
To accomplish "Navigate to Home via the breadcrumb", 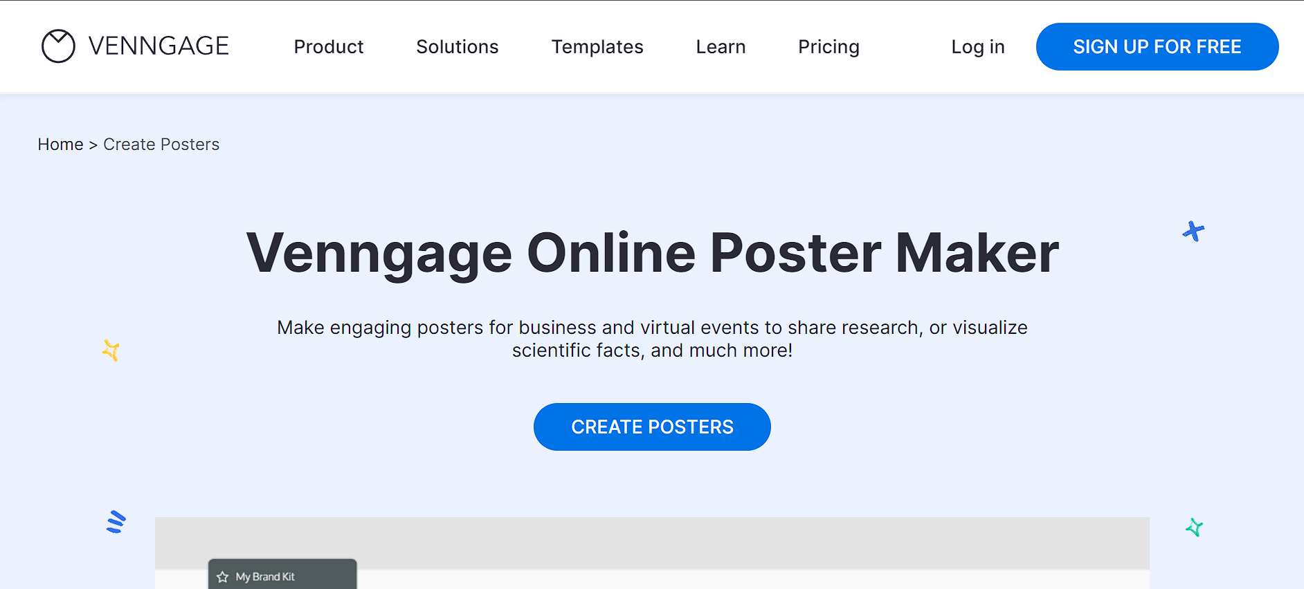I will (60, 144).
